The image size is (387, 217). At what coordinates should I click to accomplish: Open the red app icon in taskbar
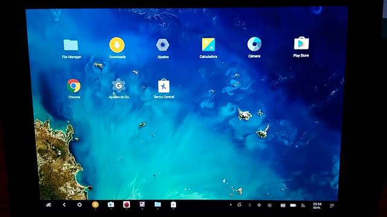pos(126,204)
